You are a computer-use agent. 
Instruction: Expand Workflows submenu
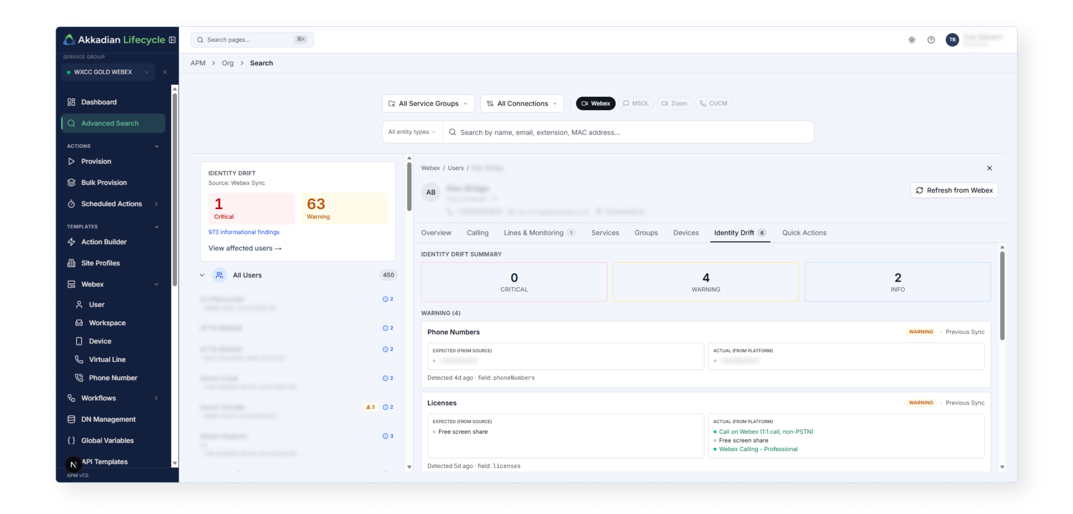[x=156, y=398]
